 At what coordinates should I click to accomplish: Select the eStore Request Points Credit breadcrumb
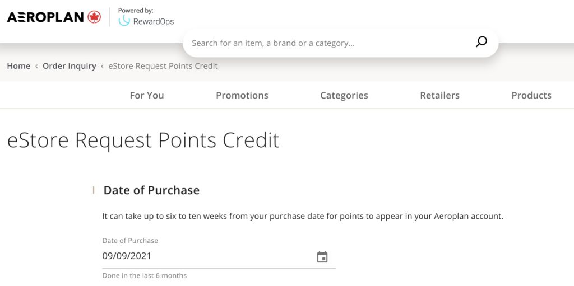tap(163, 66)
